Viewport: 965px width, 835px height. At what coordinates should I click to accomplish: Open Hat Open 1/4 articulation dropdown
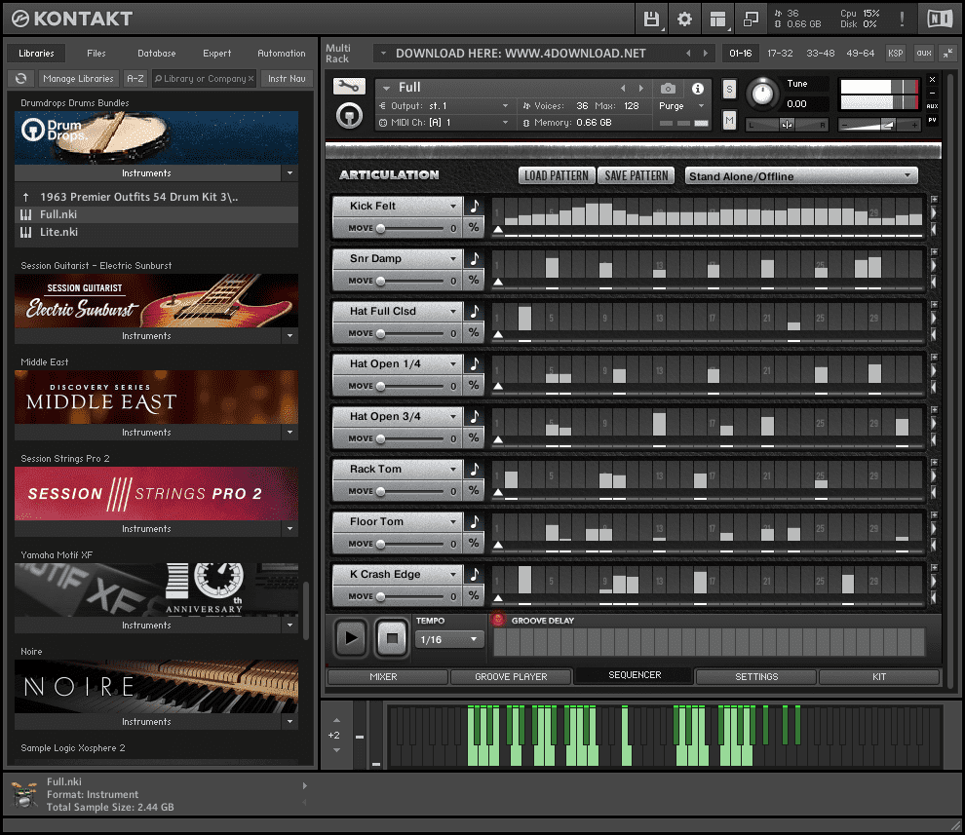[453, 363]
